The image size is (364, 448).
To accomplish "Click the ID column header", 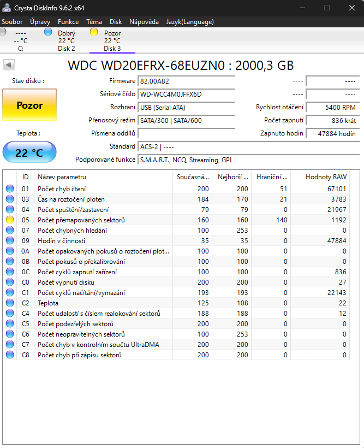I will (x=26, y=177).
